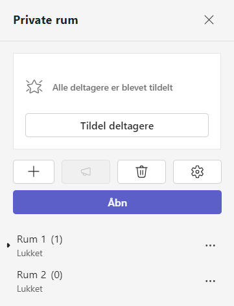The width and height of the screenshot is (234, 306).
Task: Click the Tildel deltagere button
Action: 117,126
